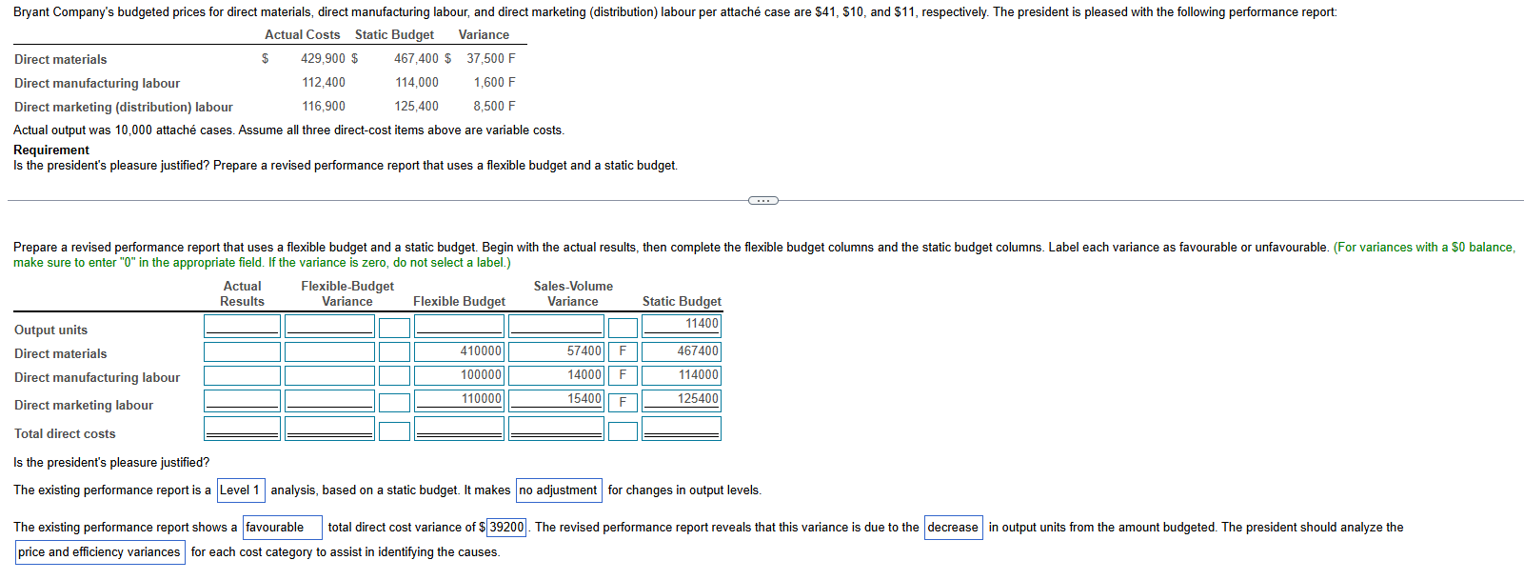Click the 429,900 actual costs value
Viewport: 1524px width, 580px height.
point(323,58)
